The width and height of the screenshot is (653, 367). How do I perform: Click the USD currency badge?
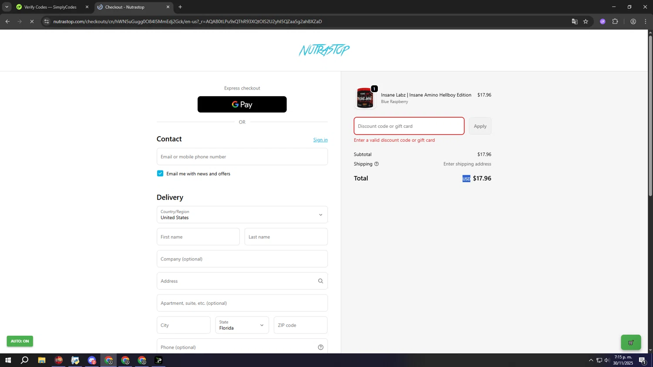click(466, 179)
